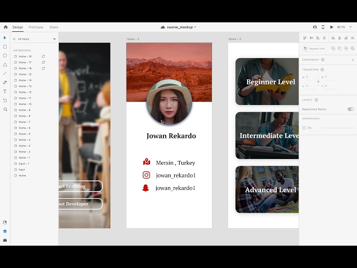Select the Pen tool
Image resolution: width=357 pixels, height=268 pixels.
point(5,83)
